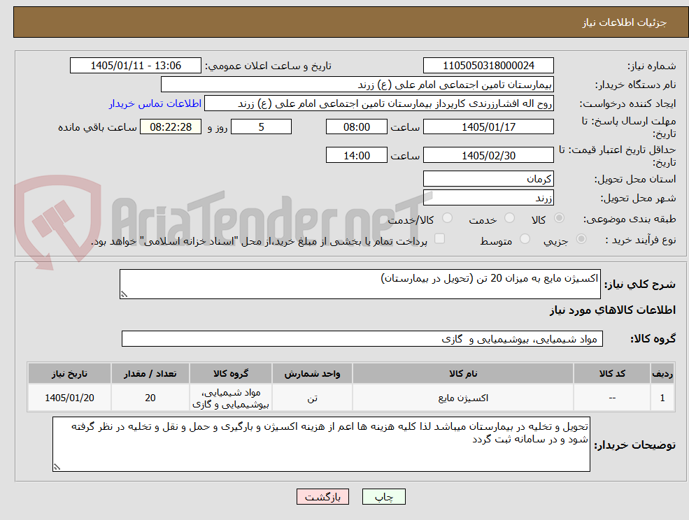689x520 pixels.
Task: Click the unit cell تن
Action: (x=312, y=398)
